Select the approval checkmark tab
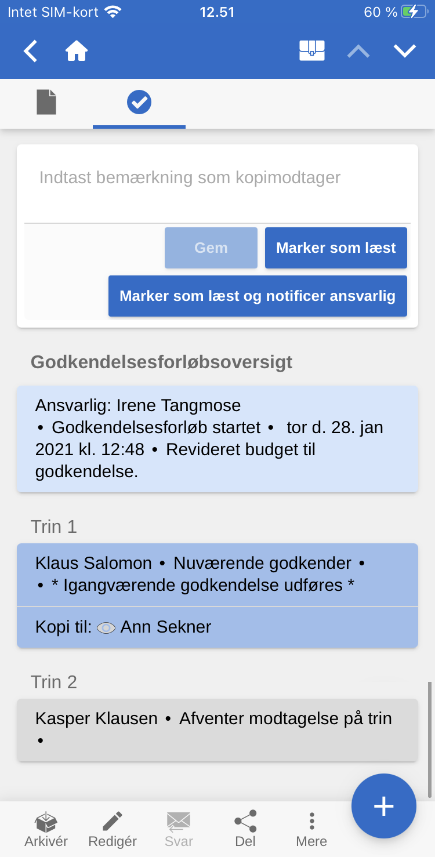 coord(139,103)
